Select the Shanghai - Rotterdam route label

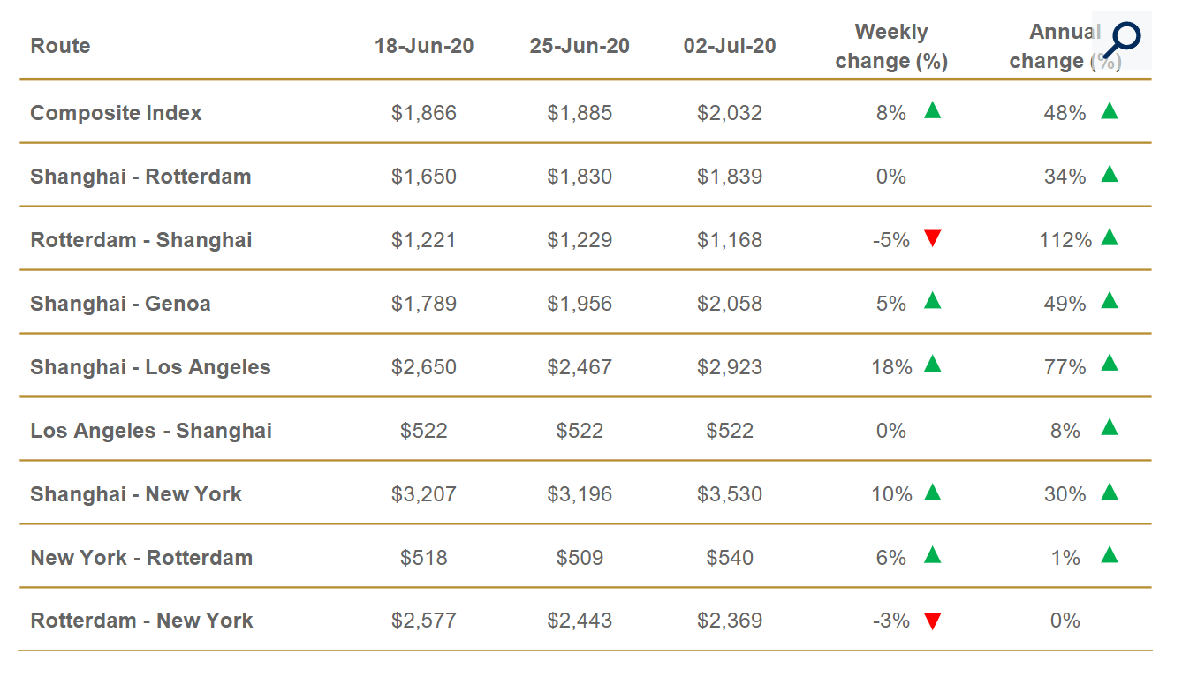140,177
